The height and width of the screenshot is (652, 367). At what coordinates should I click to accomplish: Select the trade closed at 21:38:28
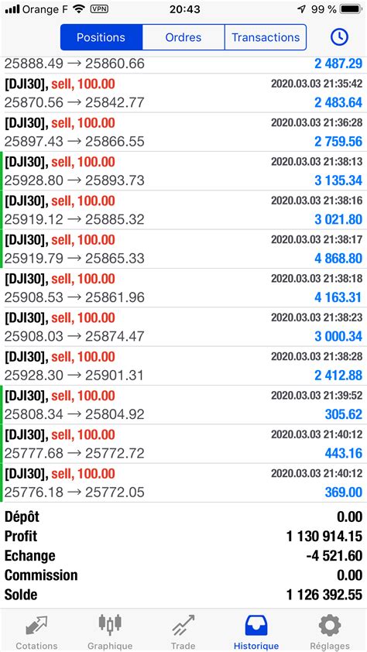(183, 366)
